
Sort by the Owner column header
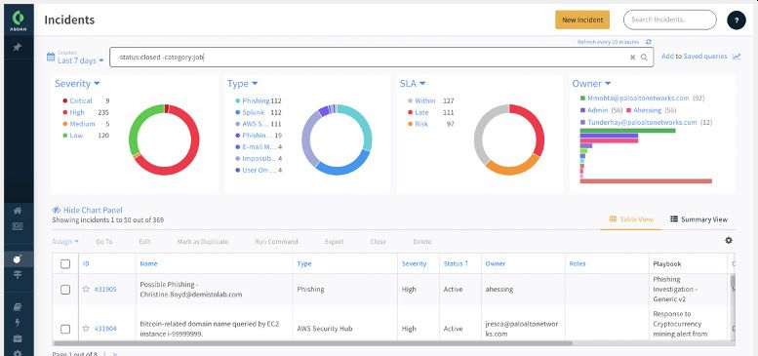coord(496,263)
